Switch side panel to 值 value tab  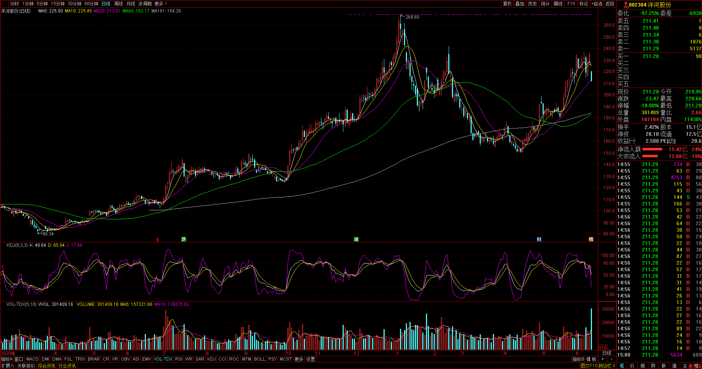coord(674,366)
